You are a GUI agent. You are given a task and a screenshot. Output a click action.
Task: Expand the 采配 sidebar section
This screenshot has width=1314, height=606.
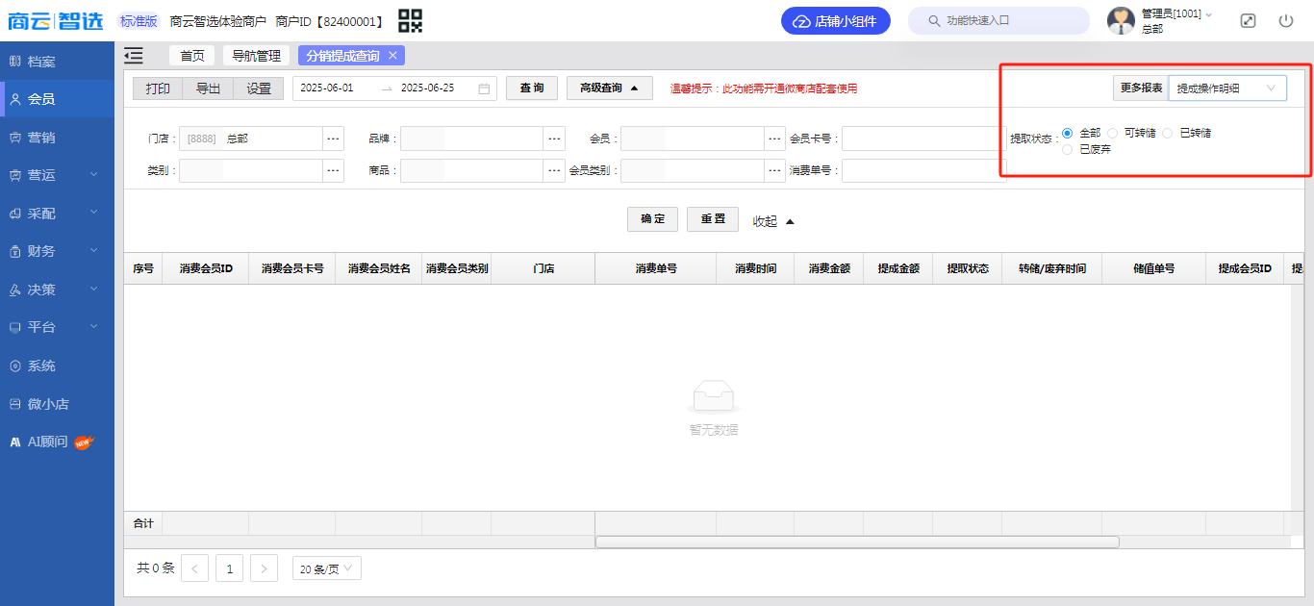point(57,214)
